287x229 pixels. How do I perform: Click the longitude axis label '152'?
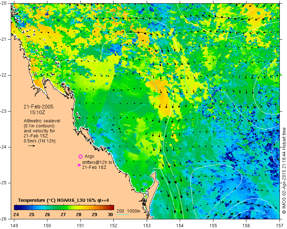pos(113,226)
